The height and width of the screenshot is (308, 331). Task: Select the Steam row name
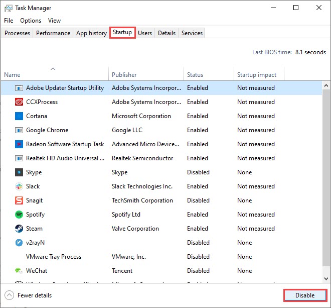(34, 229)
